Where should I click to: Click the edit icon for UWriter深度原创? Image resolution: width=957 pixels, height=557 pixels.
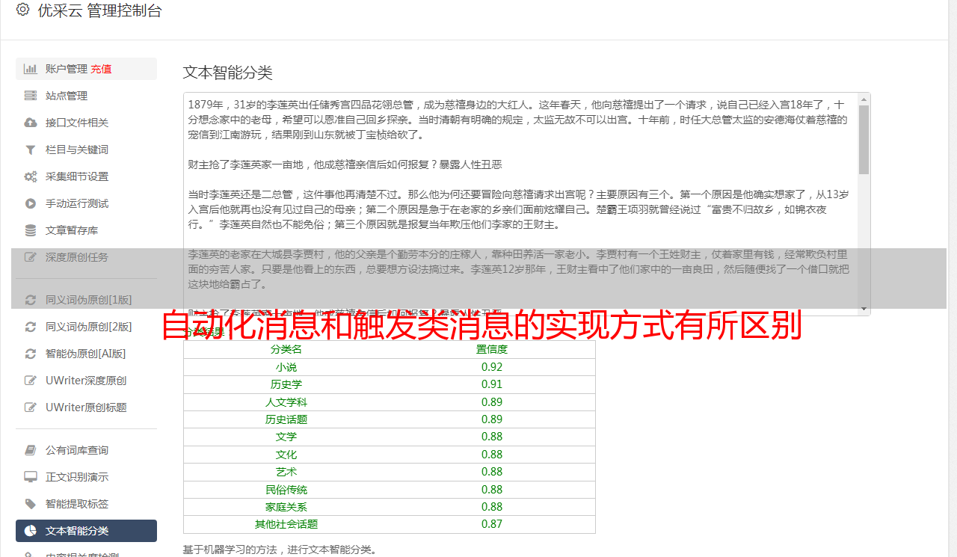[31, 381]
